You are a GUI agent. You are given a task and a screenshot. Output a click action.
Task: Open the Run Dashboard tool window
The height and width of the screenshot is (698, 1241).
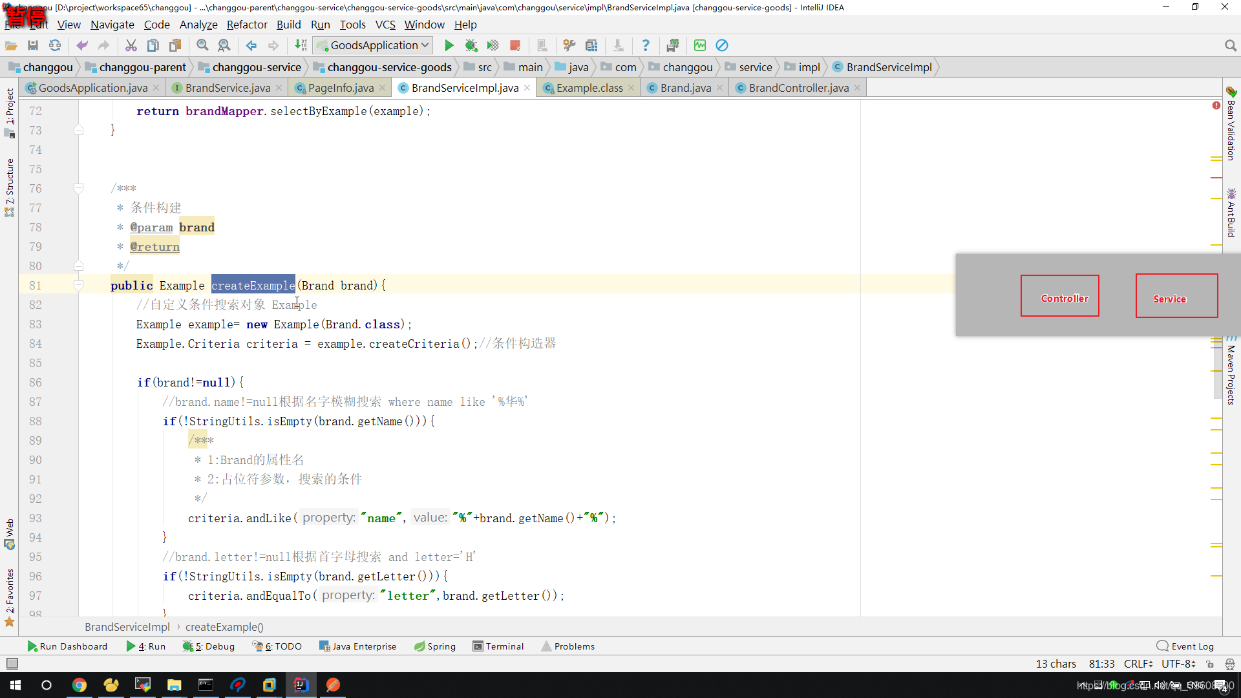67,646
